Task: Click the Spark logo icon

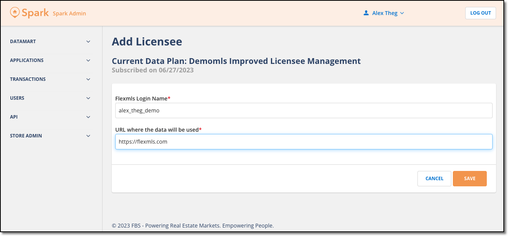Action: coord(15,13)
